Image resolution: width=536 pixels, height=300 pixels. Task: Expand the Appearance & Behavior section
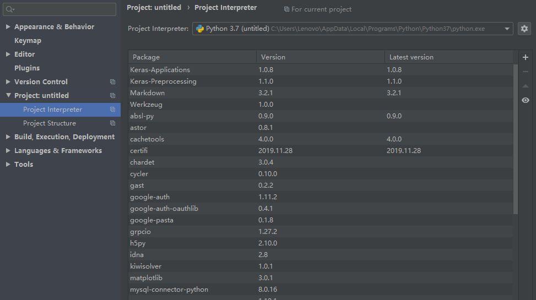point(8,27)
